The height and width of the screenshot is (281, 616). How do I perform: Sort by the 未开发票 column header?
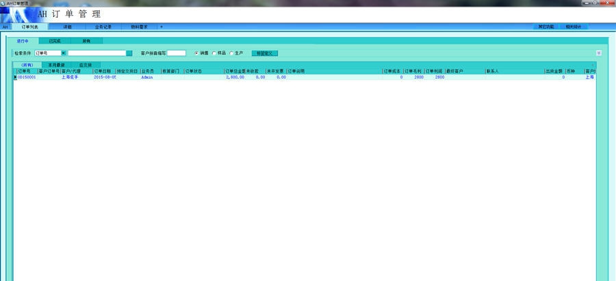click(276, 71)
